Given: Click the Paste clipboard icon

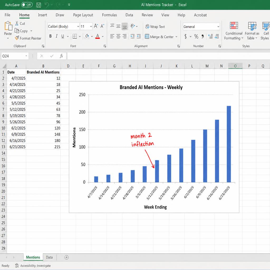Looking at the screenshot, I should click(x=8, y=26).
